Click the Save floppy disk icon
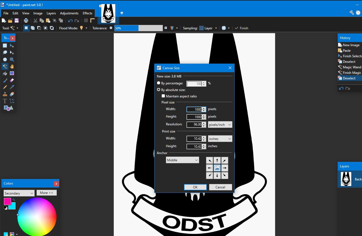 click(x=17, y=20)
